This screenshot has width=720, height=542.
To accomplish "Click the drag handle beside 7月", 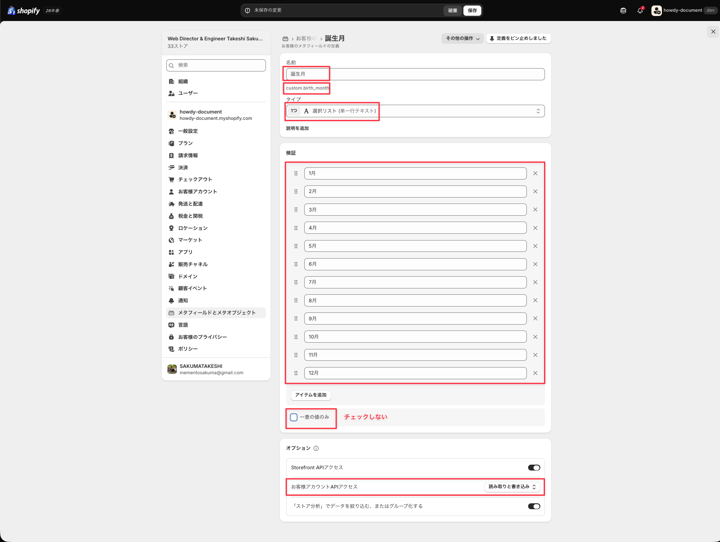I will [x=296, y=282].
